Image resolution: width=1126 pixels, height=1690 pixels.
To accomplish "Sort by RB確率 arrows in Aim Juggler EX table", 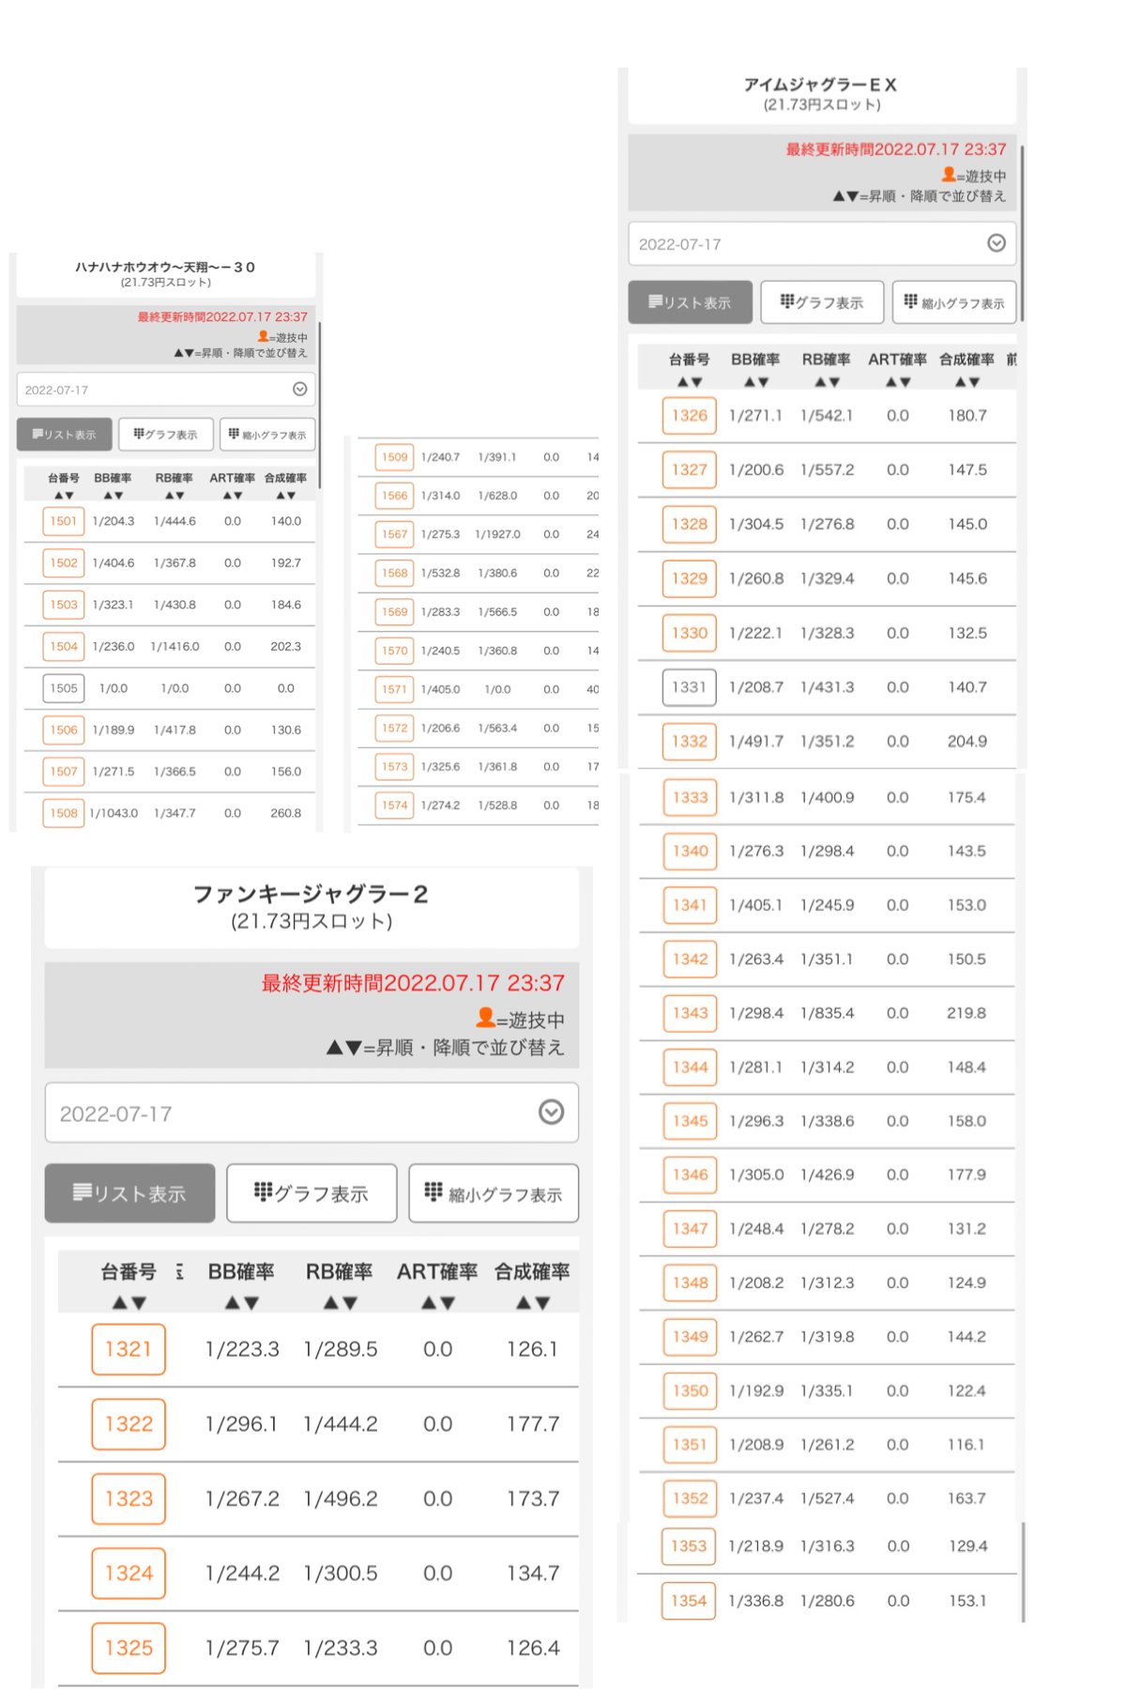I will click(827, 382).
